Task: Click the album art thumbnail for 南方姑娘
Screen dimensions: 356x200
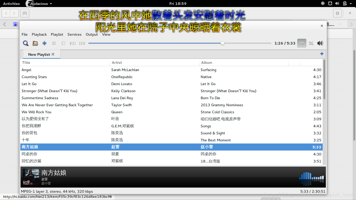Action: (31, 177)
